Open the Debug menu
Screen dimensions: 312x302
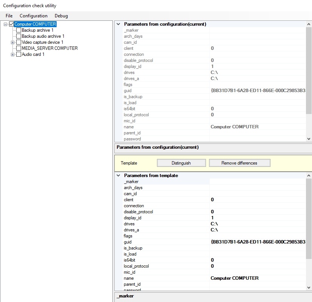[61, 16]
